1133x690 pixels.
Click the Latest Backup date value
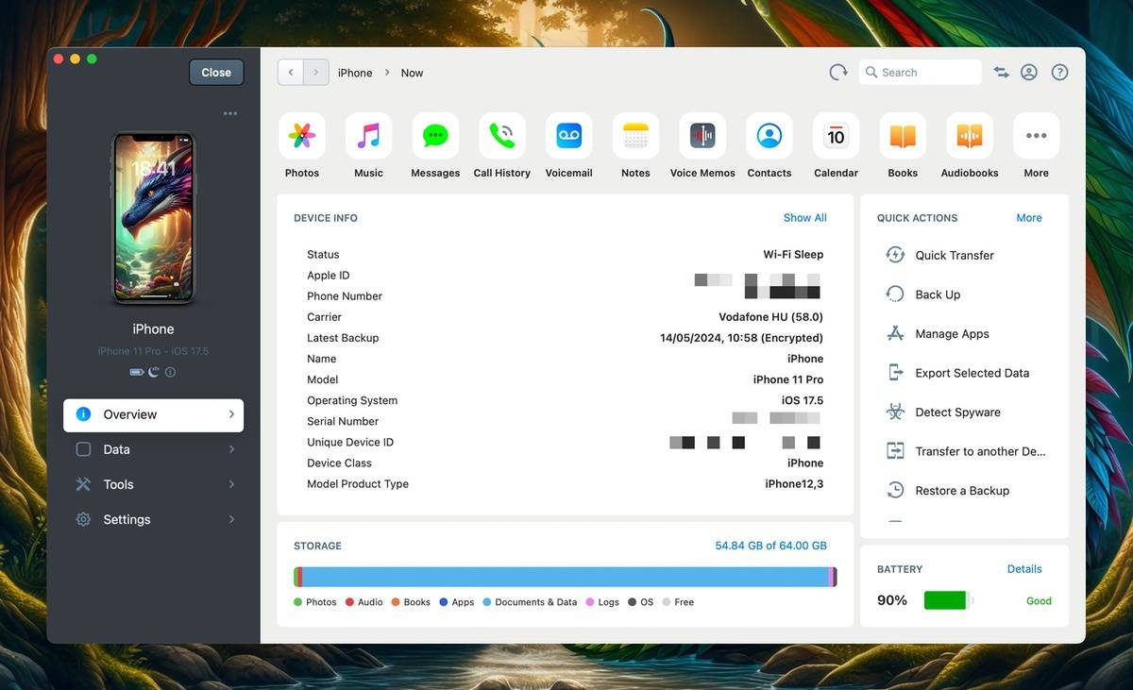pos(741,338)
